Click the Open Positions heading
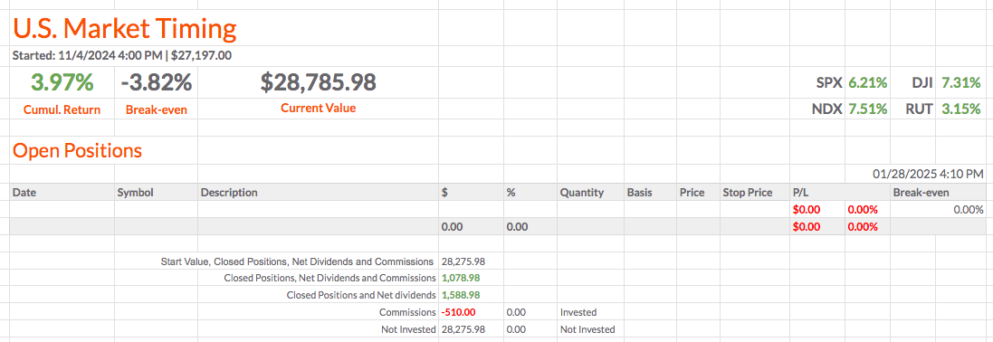Image resolution: width=993 pixels, height=342 pixels. [77, 151]
